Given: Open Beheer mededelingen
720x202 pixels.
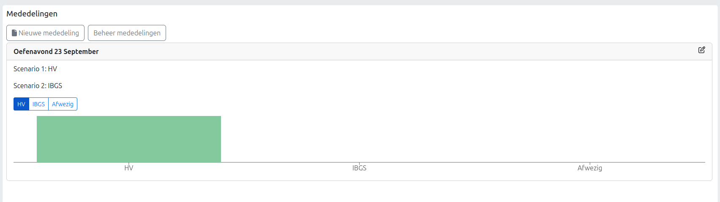Looking at the screenshot, I should coord(127,33).
